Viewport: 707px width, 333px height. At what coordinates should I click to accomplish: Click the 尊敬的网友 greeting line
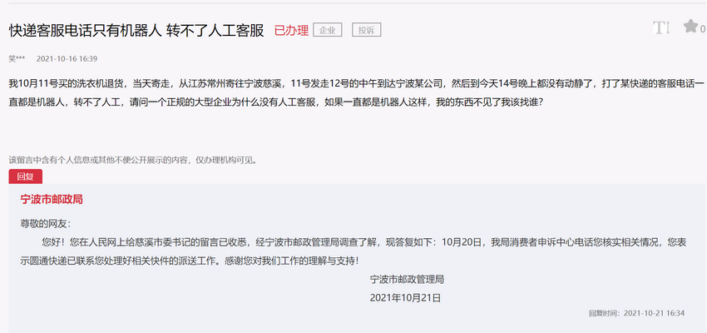click(x=46, y=224)
